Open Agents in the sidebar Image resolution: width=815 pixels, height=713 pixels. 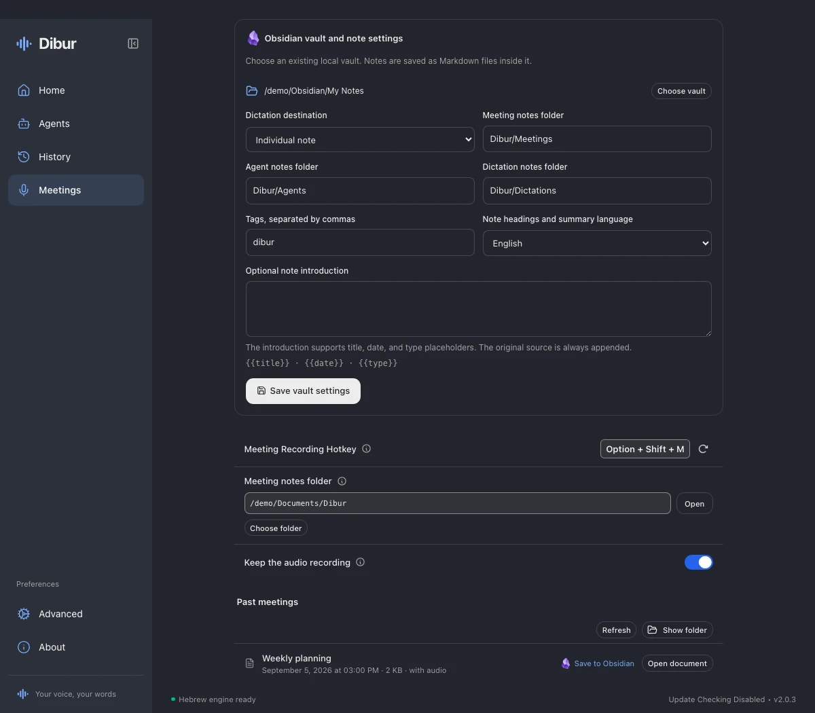point(76,124)
